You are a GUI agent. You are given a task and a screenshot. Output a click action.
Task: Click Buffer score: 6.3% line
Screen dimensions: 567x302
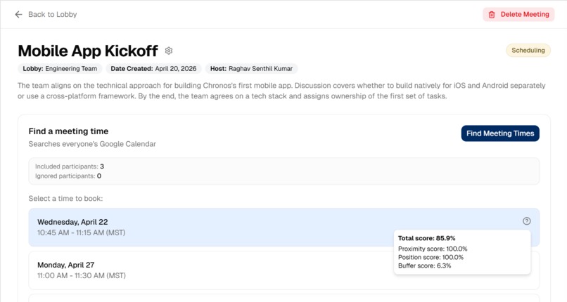[424, 266]
